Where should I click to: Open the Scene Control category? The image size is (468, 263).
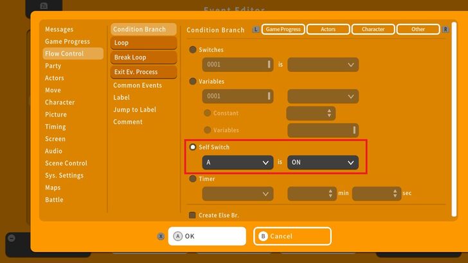(x=66, y=163)
